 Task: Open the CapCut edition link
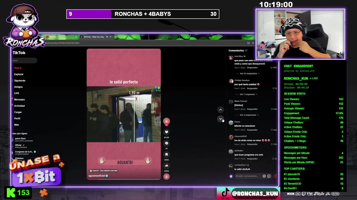click(x=103, y=171)
